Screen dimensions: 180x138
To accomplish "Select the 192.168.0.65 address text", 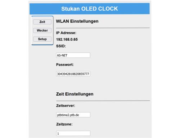I will [x=67, y=40].
